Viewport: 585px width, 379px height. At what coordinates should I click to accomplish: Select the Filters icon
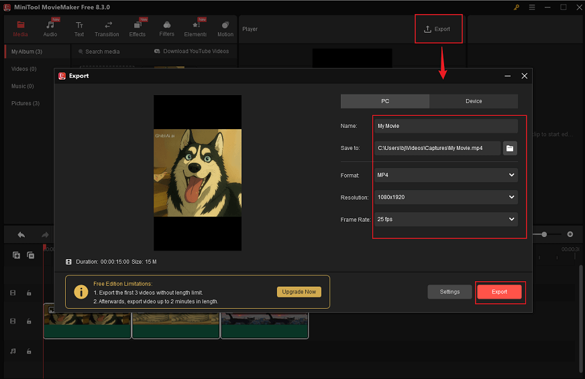(x=167, y=25)
